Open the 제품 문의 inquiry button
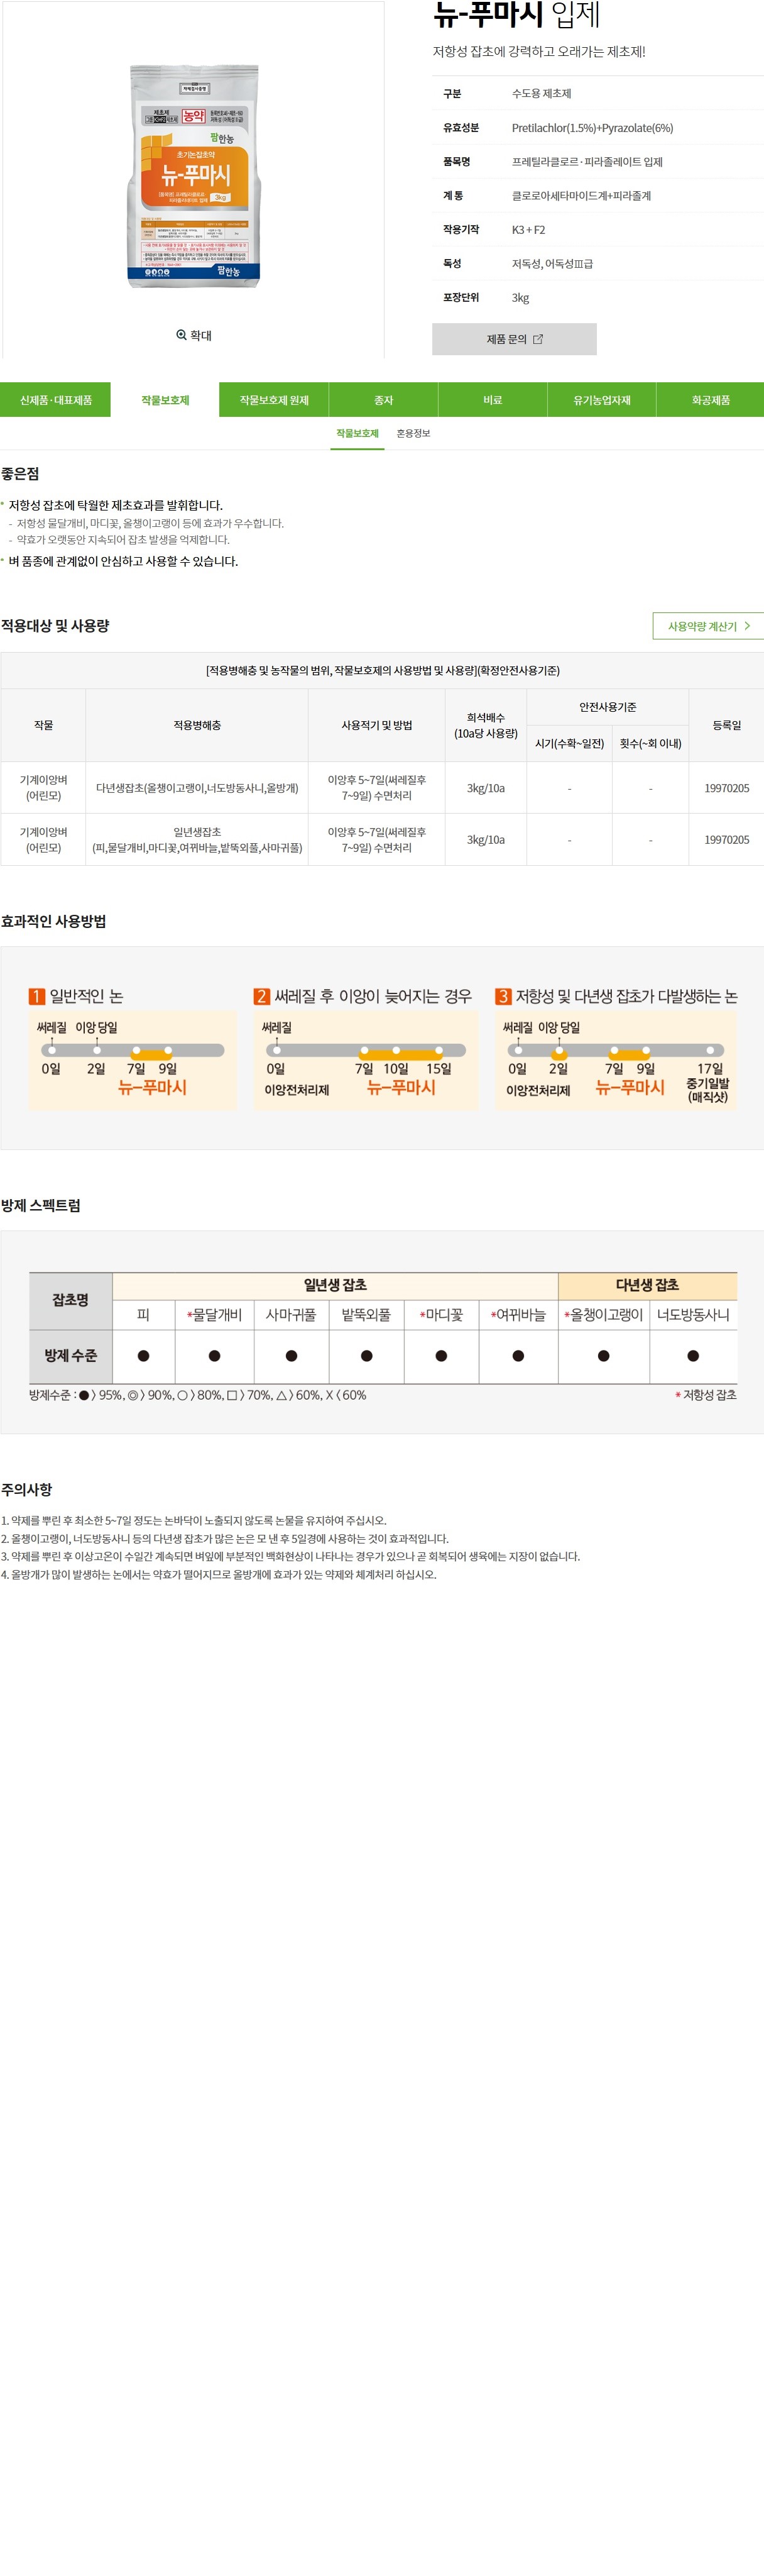Screen dimensions: 764x2576 (x=515, y=339)
